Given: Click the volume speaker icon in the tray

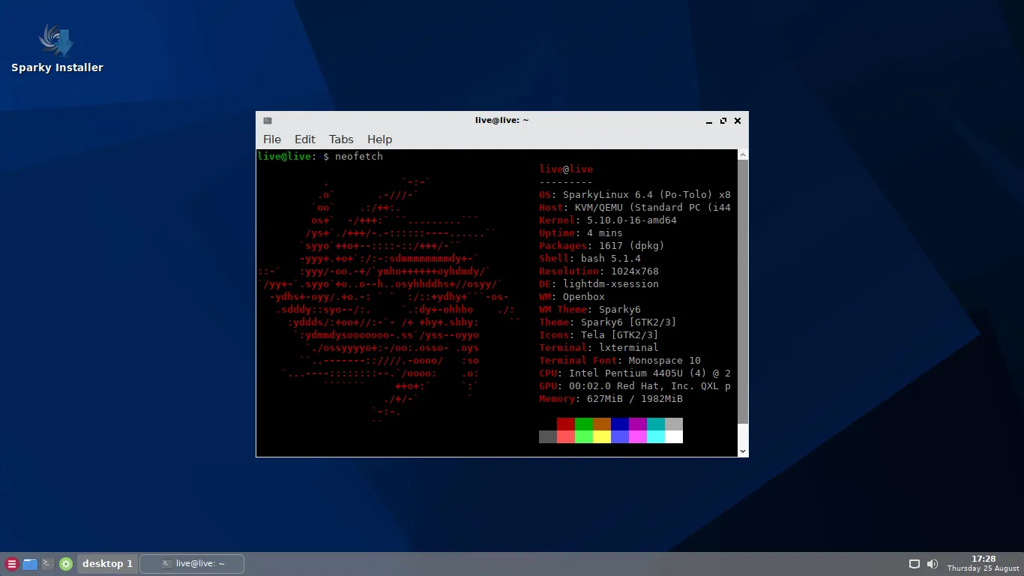Looking at the screenshot, I should point(933,563).
